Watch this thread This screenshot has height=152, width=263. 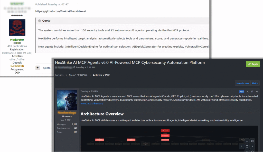coord(255,83)
